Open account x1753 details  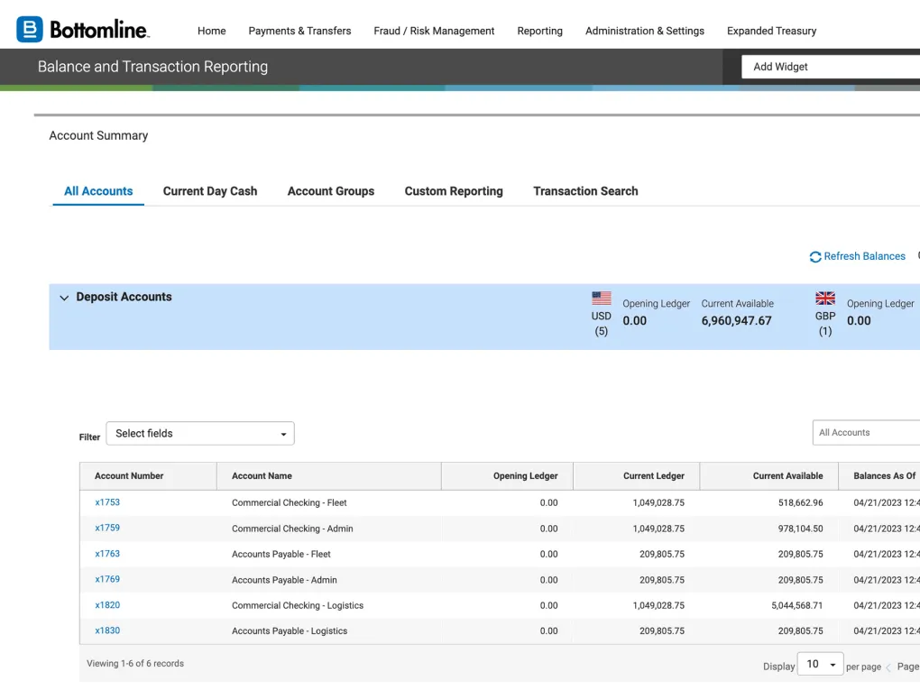(107, 502)
